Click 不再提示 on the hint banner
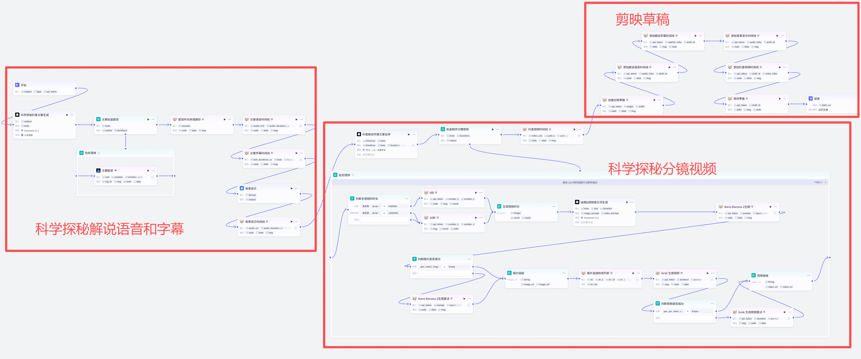Image resolution: width=861 pixels, height=359 pixels. click(x=818, y=183)
